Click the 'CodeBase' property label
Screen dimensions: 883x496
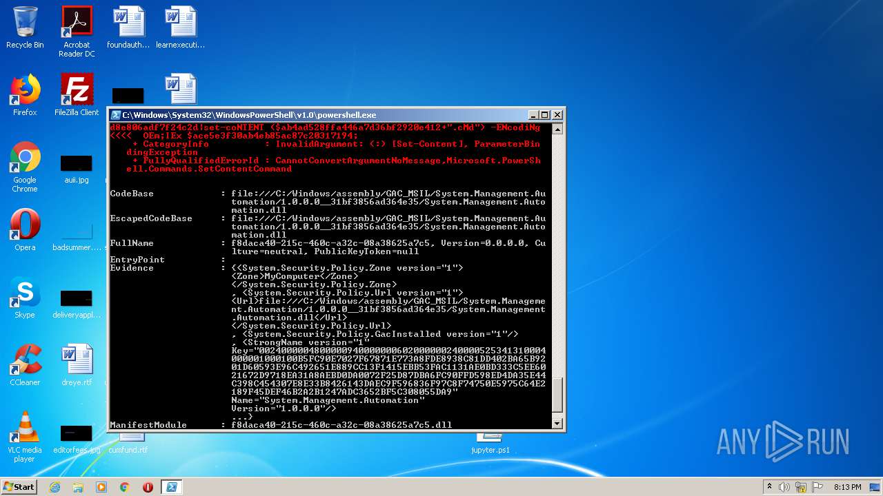(x=132, y=194)
